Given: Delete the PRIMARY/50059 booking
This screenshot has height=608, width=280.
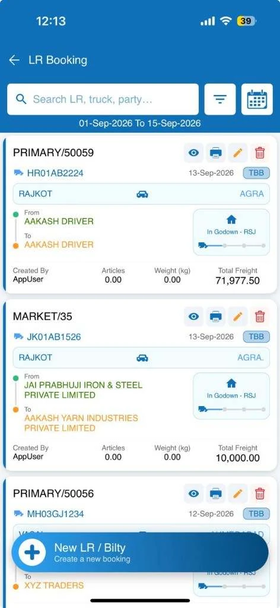Looking at the screenshot, I should (260, 153).
